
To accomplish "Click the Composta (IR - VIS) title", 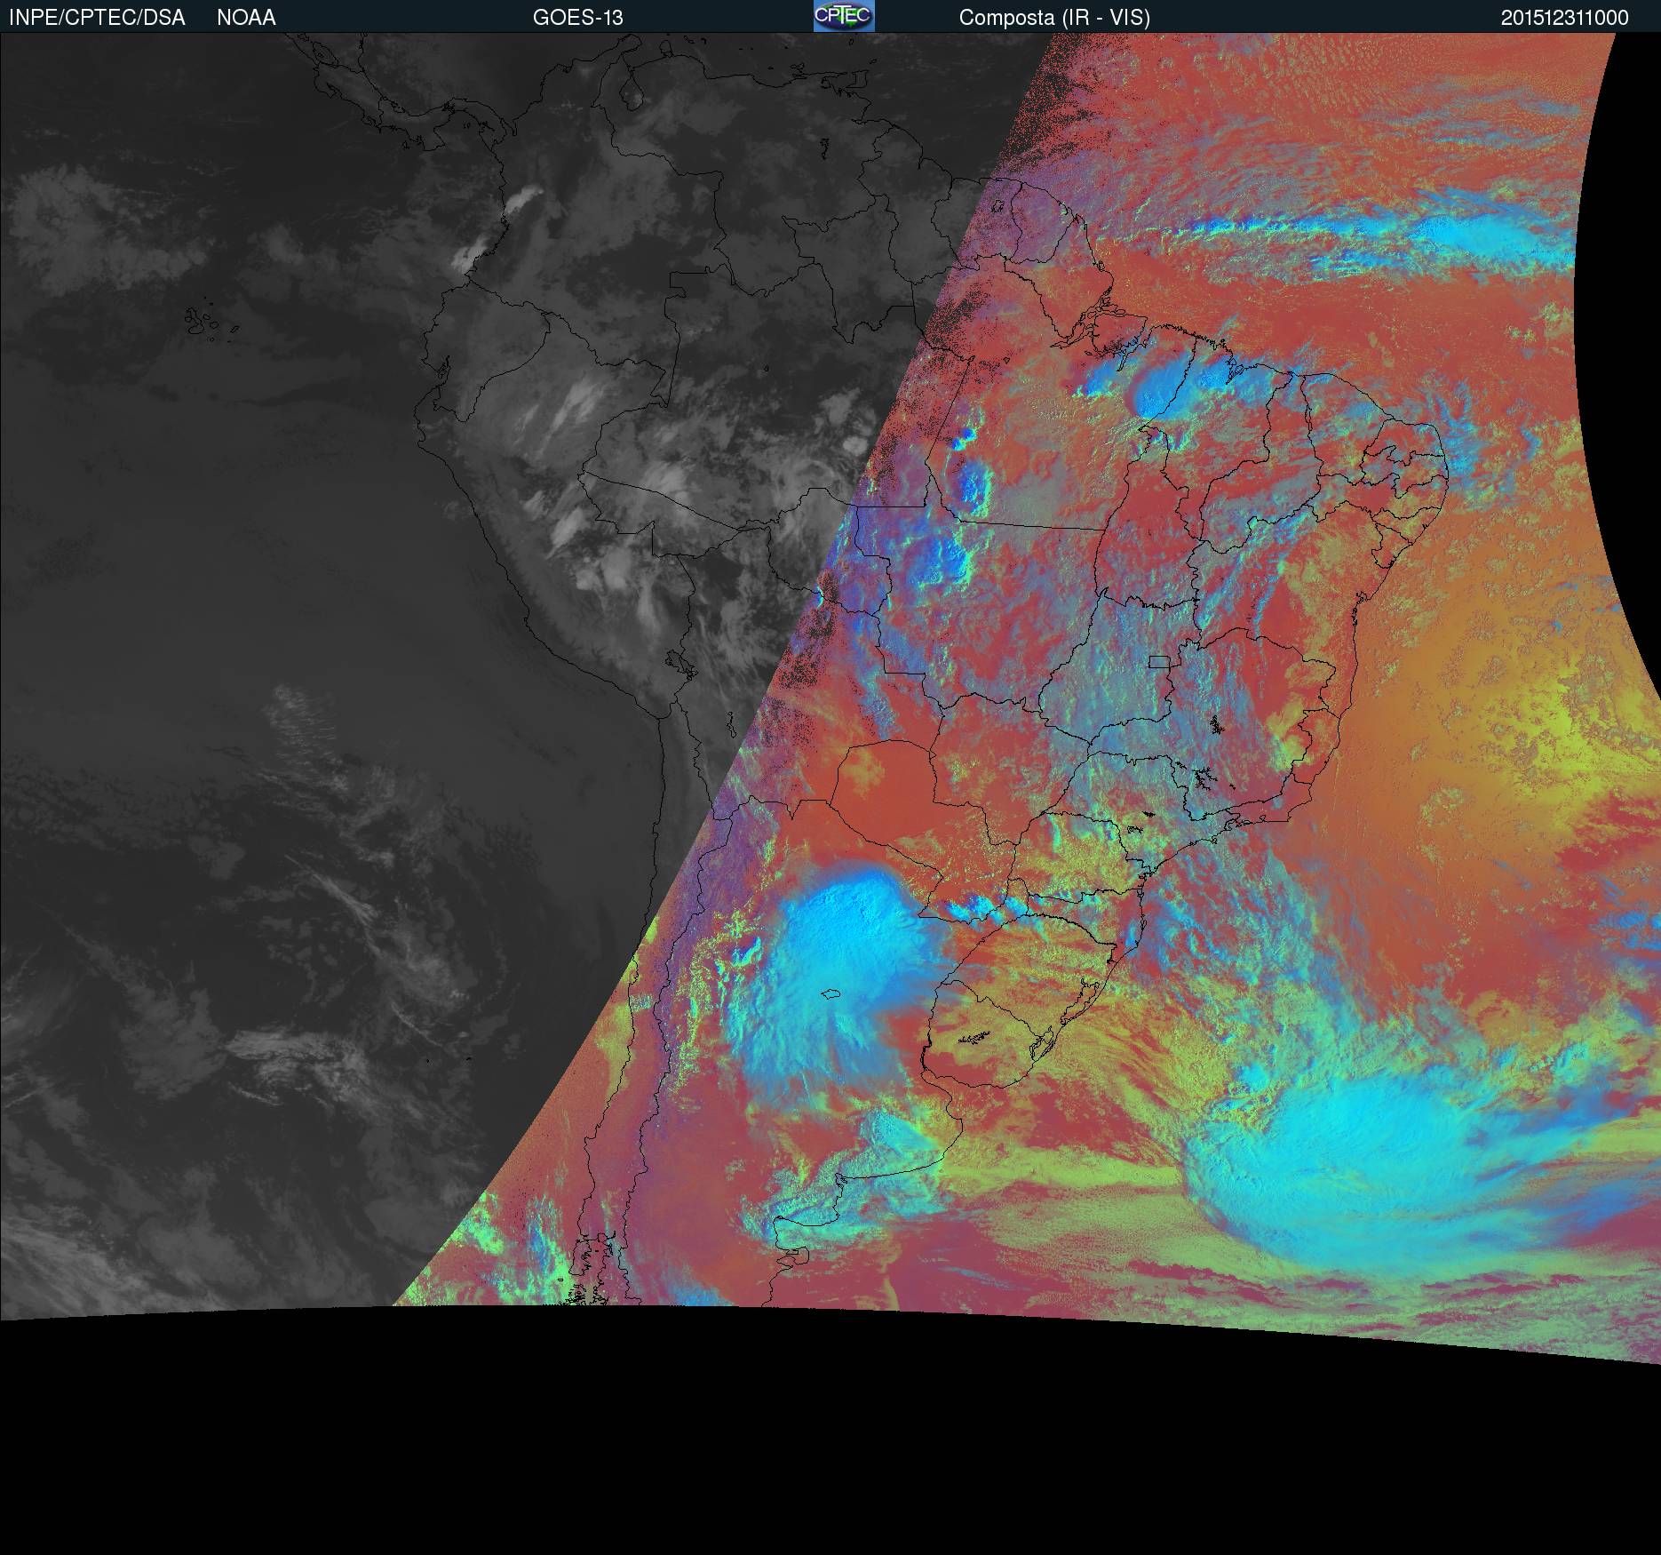I will coord(1054,18).
